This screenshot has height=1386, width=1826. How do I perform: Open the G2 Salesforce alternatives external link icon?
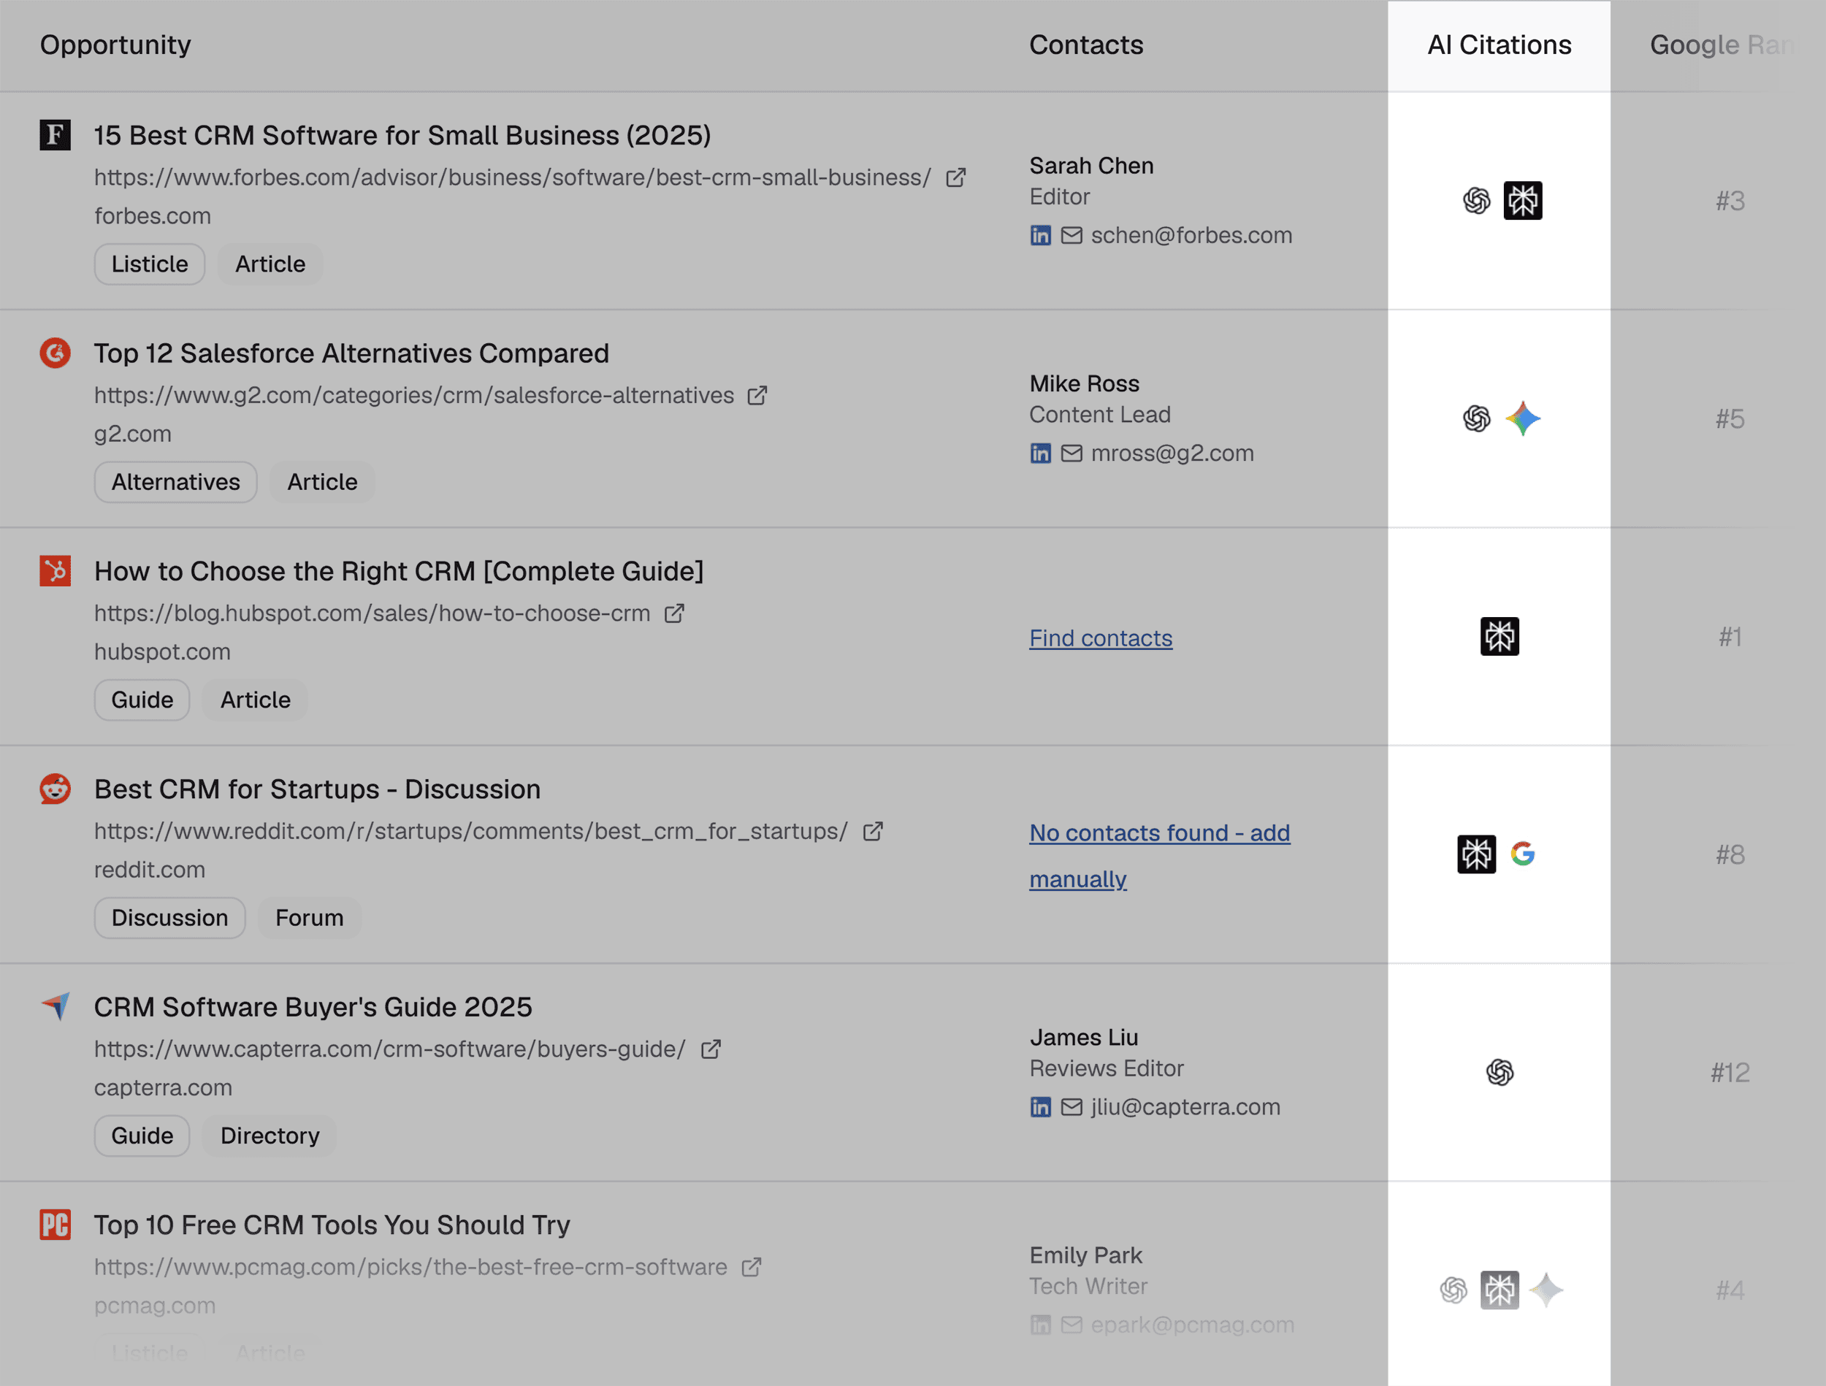pos(757,395)
